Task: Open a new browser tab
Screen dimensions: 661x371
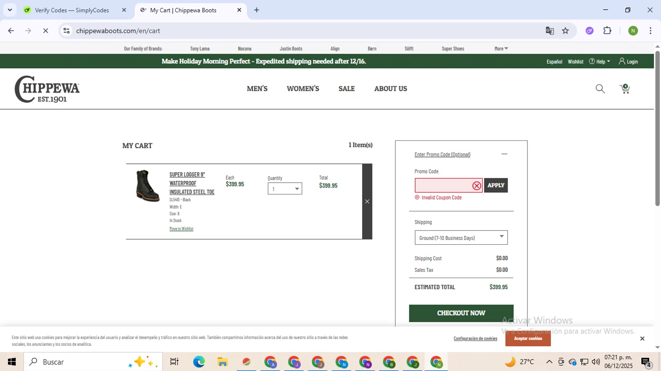Action: tap(256, 10)
